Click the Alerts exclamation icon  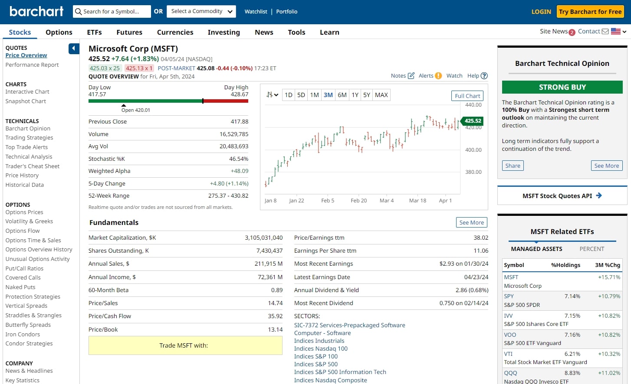coord(438,76)
